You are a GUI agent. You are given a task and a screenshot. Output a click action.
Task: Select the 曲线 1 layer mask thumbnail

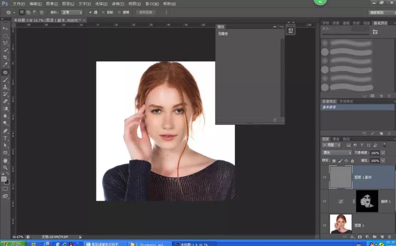(x=367, y=201)
